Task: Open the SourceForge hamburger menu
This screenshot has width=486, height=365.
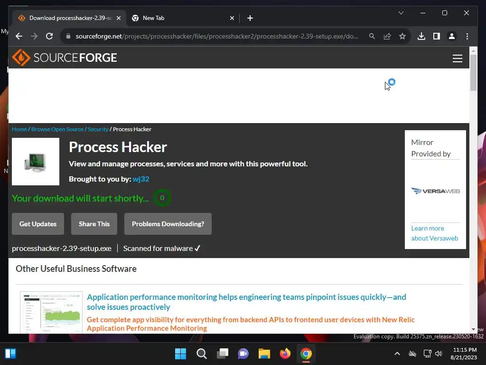Action: click(x=457, y=58)
